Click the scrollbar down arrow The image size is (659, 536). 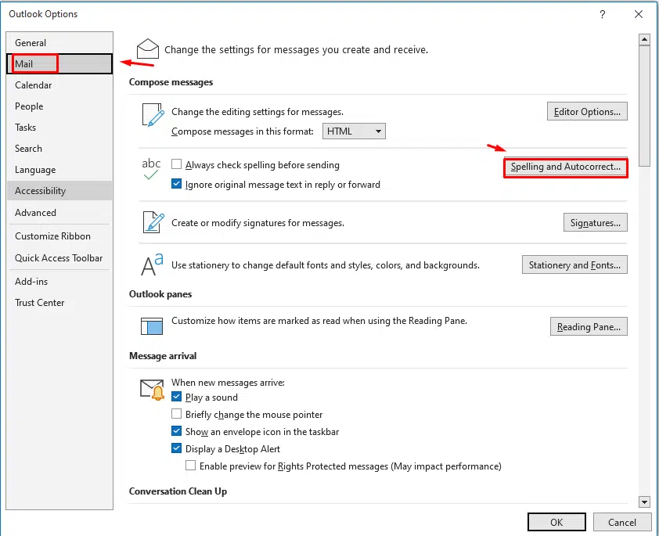(644, 502)
